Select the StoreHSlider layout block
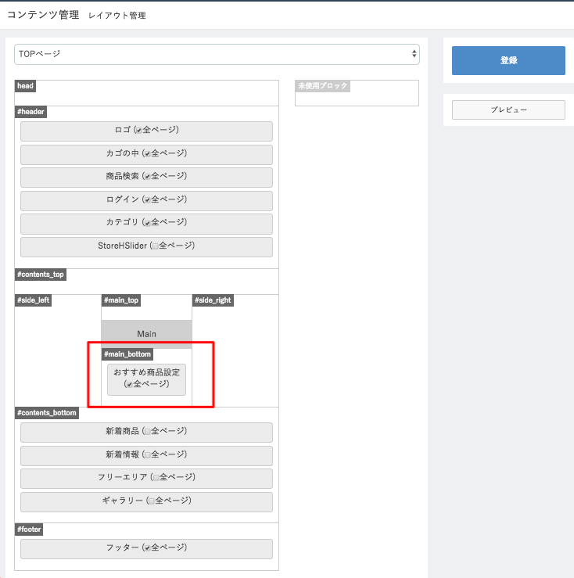The height and width of the screenshot is (578, 574). (x=146, y=247)
